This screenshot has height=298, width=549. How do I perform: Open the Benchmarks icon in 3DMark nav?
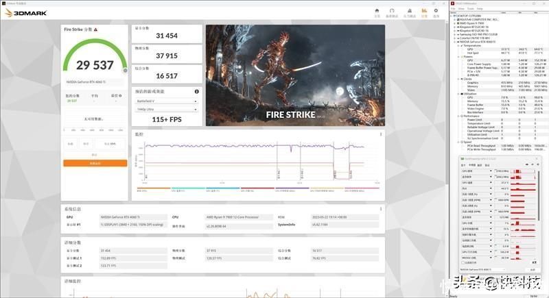[x=392, y=11]
